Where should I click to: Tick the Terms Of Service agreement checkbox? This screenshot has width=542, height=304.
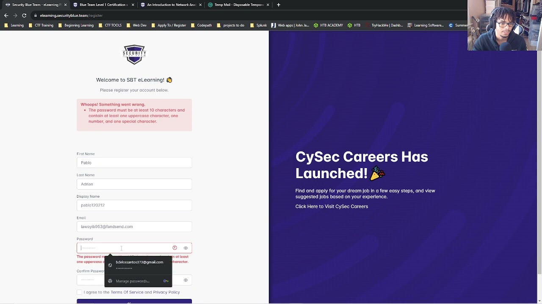pos(79,292)
